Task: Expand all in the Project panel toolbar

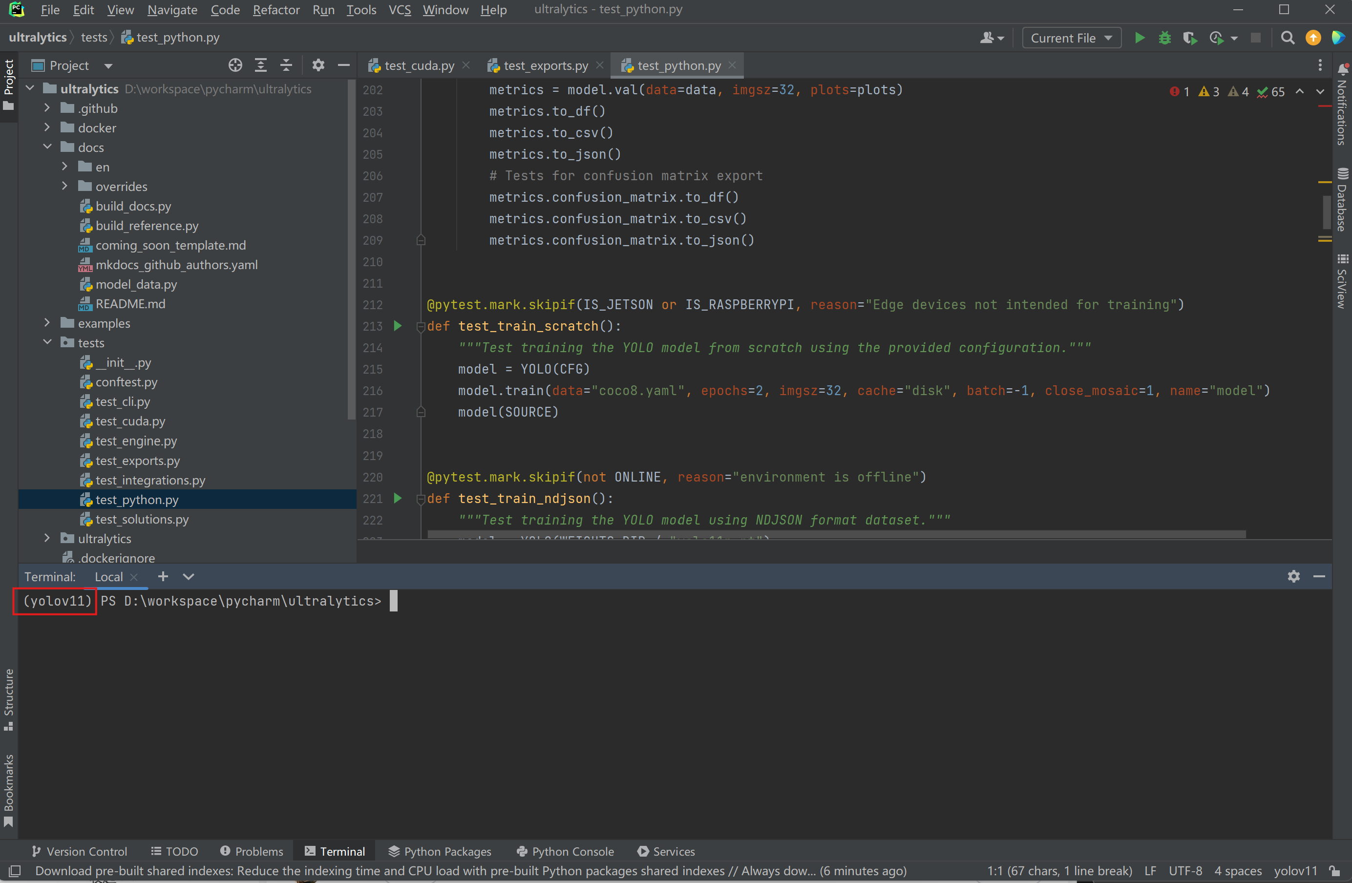Action: 261,65
